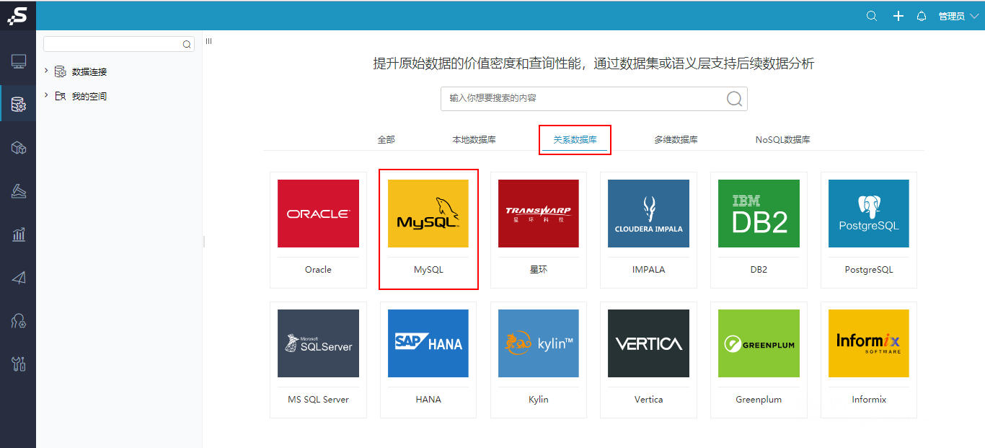Select the data connection sidebar icon
Viewport: 985px width, 448px height.
(x=19, y=105)
